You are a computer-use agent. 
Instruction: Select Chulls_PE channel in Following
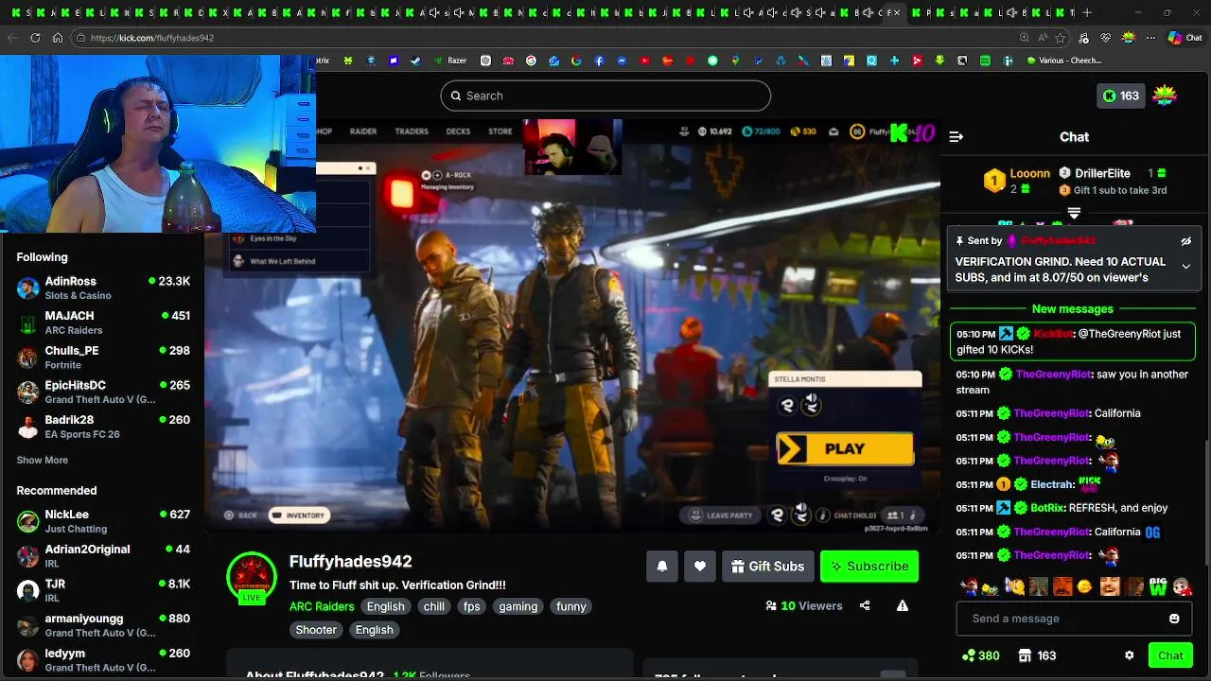(102, 358)
